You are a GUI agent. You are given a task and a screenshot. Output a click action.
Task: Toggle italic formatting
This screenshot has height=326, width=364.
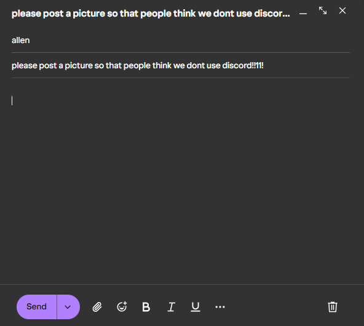click(171, 307)
